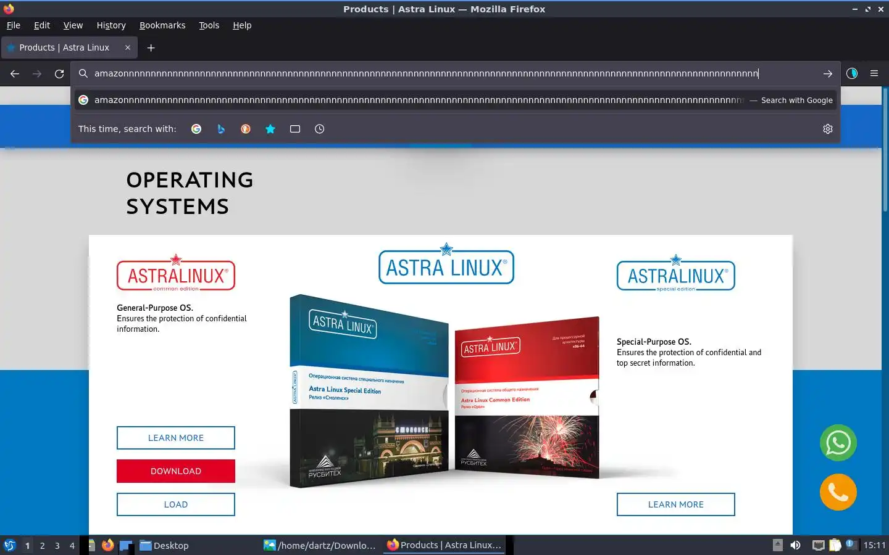Open the Edit menu
889x555 pixels.
point(42,25)
